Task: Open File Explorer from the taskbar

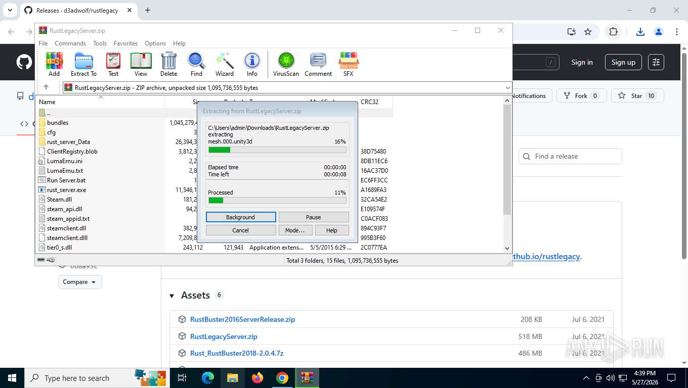Action: tap(233, 378)
